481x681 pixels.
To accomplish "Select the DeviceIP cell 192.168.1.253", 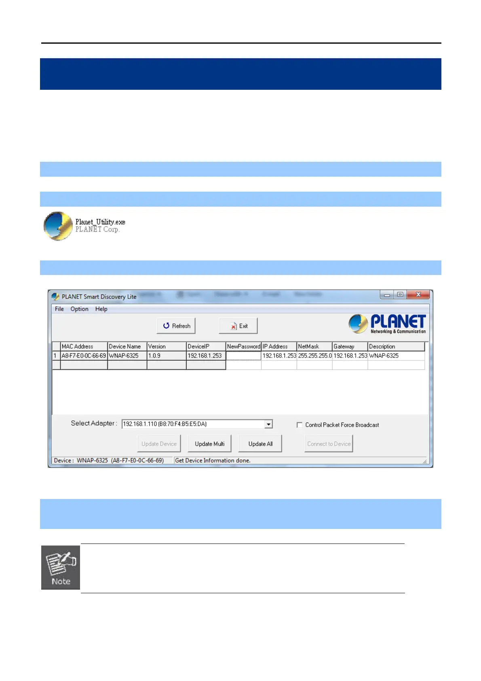I will tap(206, 356).
